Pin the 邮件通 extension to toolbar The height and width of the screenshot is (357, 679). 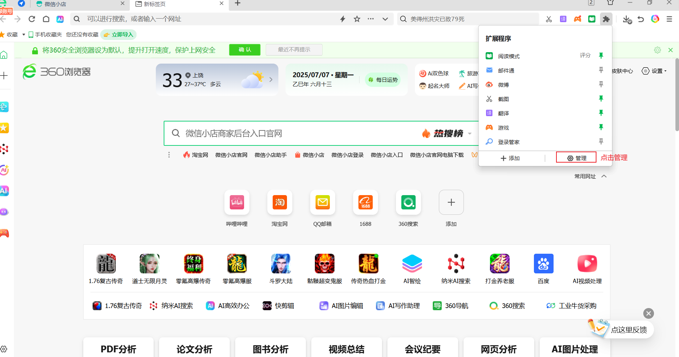click(601, 70)
